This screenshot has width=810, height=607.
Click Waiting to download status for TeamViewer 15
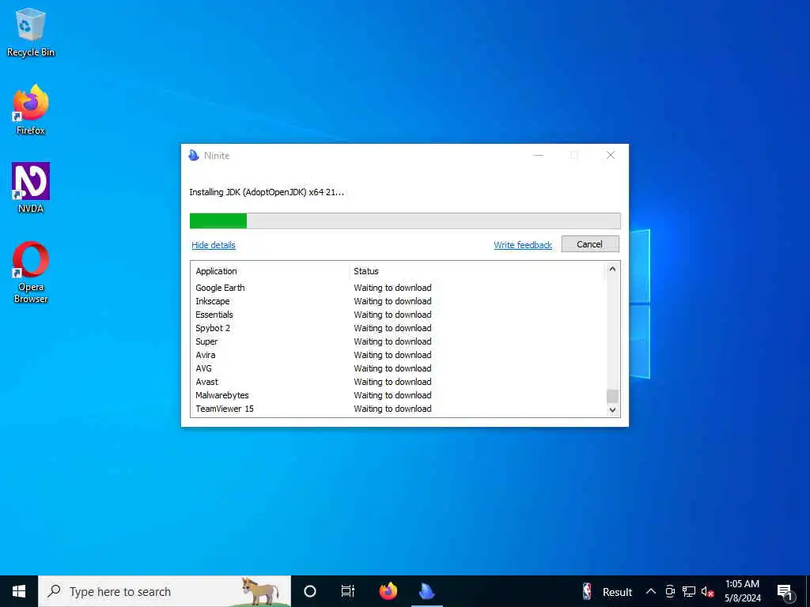392,409
